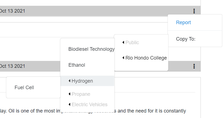Expand the Propane submenu item

click(x=81, y=94)
